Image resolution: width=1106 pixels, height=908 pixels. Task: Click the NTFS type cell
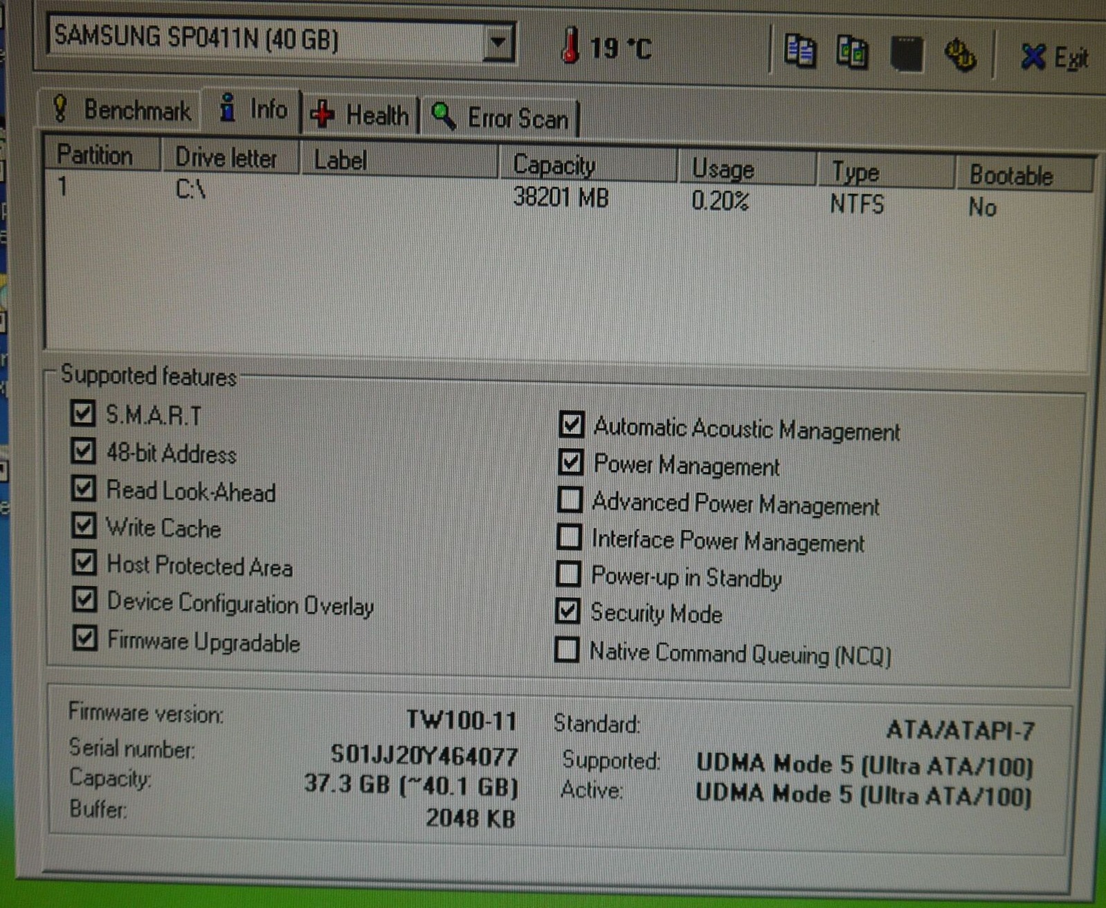(857, 204)
